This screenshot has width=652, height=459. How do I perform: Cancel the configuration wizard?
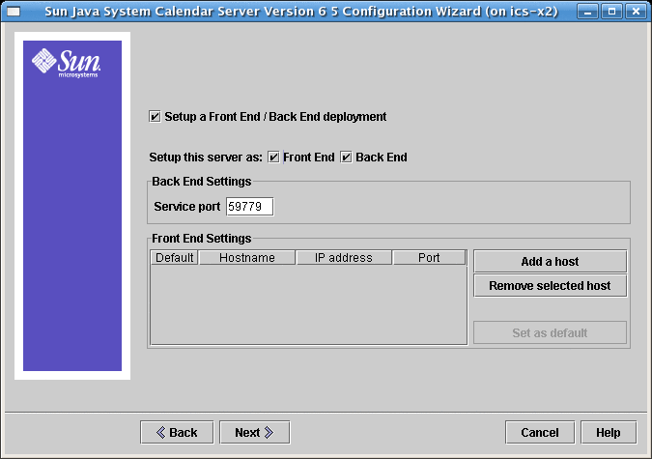click(540, 432)
